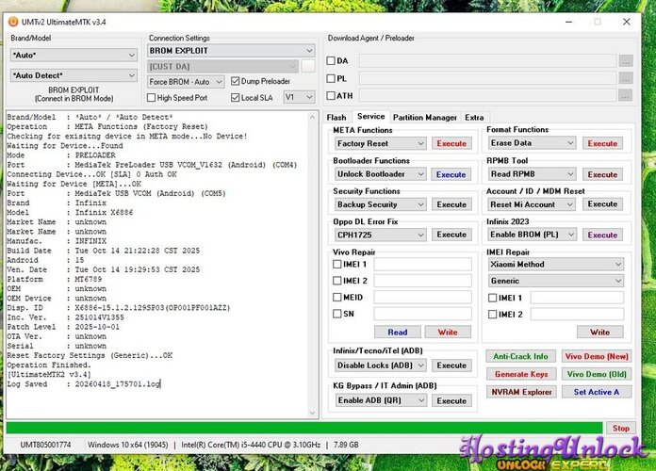Open the Factory Reset META dropdown
The image size is (656, 471).
point(380,143)
